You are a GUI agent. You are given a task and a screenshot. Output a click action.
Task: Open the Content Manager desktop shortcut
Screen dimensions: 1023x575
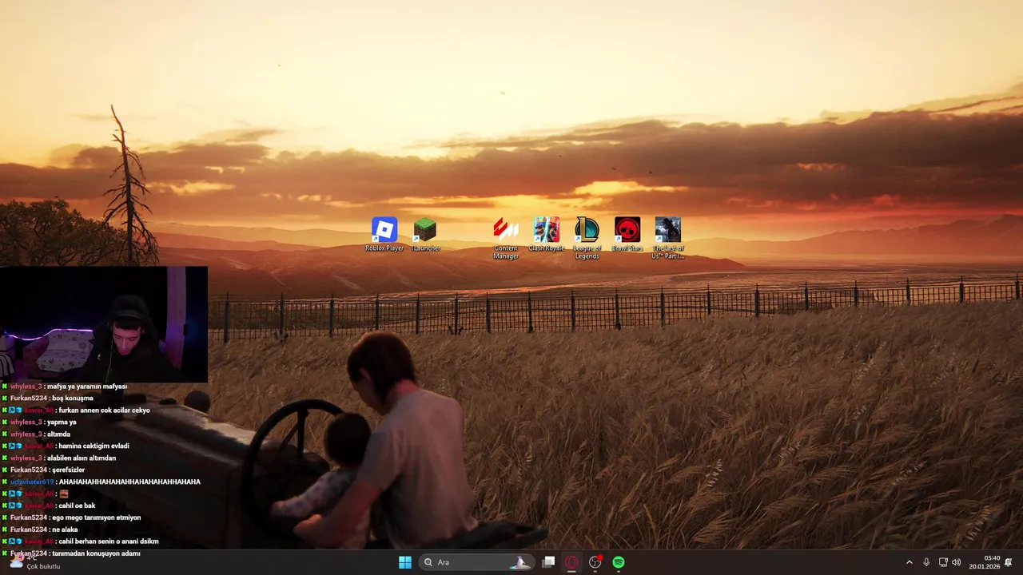[x=506, y=238]
